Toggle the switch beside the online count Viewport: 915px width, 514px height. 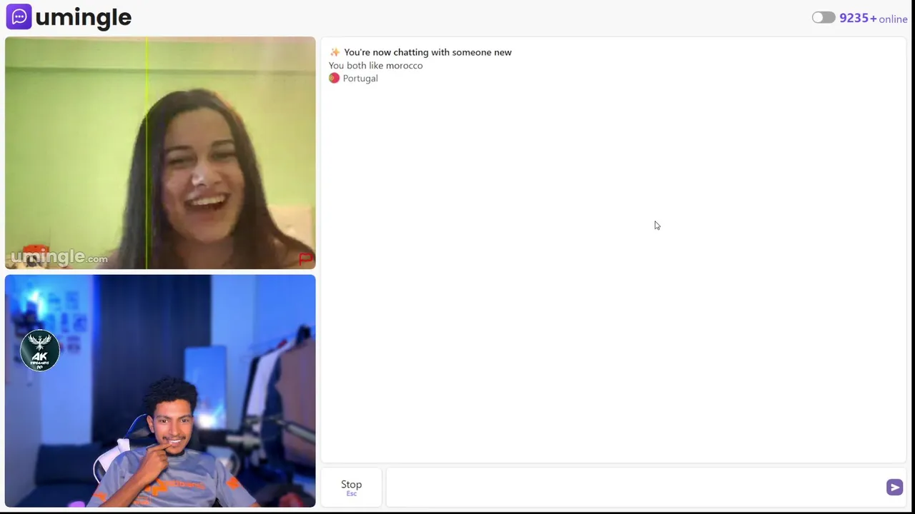tap(823, 18)
